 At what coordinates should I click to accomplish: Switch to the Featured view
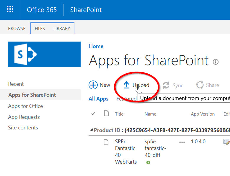coord(126,99)
